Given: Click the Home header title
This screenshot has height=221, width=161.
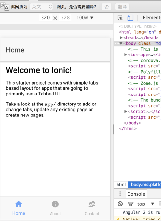Looking at the screenshot, I should point(15,50).
